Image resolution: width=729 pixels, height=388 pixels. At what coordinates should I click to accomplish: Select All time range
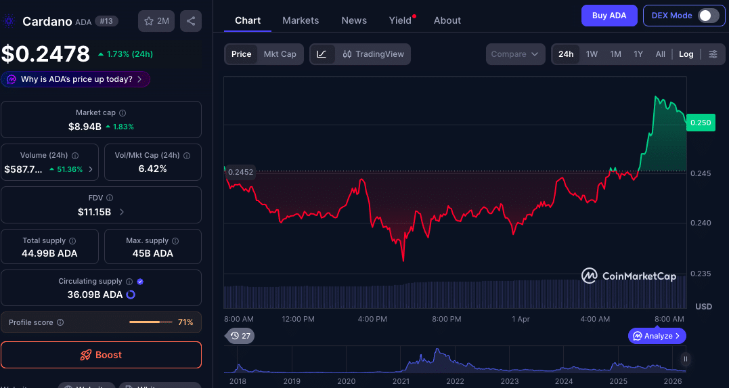[660, 54]
